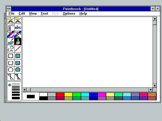162x121 pixels.
Task: Select the Filled Box tool
Action: (x=18, y=56)
